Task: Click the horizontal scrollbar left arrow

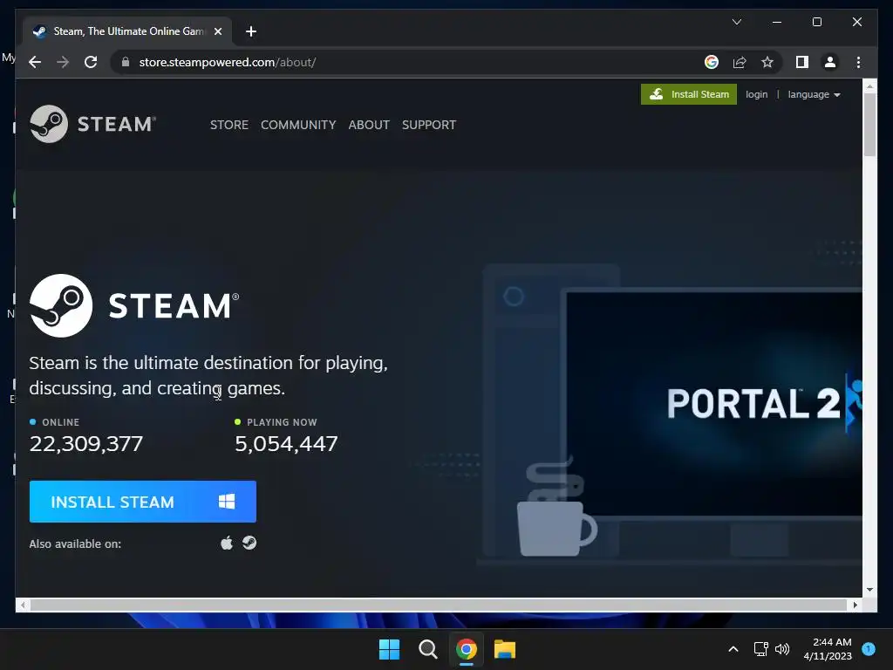Action: pos(22,605)
